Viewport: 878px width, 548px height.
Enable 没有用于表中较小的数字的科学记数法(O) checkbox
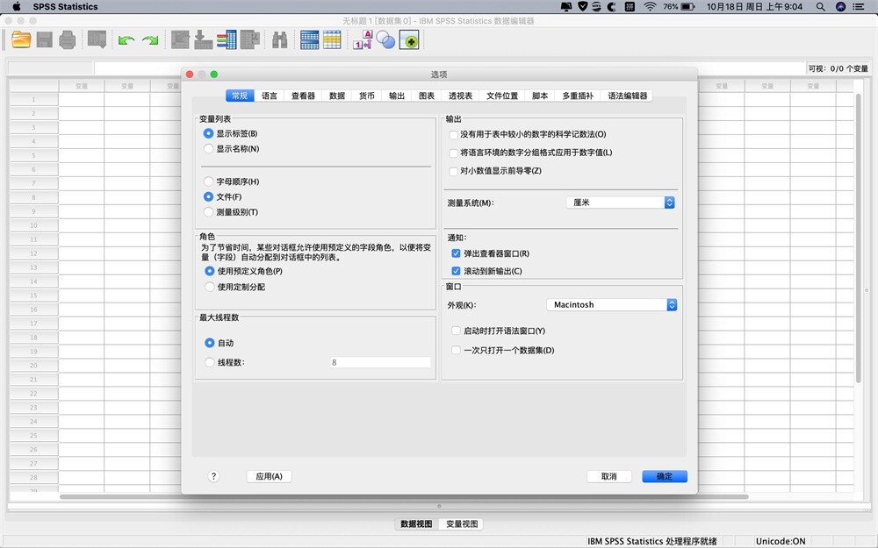pos(454,135)
